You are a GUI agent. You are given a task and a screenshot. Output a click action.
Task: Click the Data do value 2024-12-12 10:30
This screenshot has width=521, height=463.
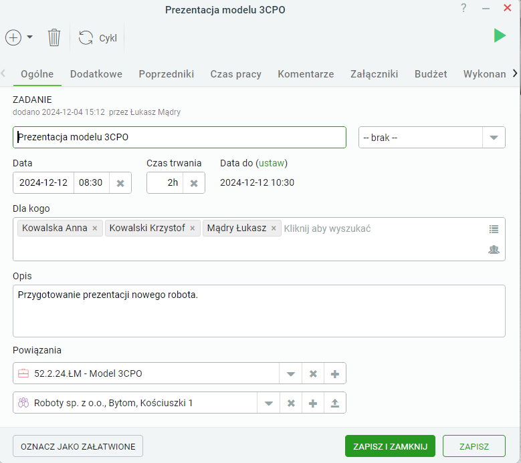(257, 182)
